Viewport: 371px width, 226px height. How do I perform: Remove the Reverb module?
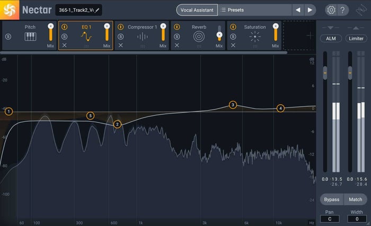176,45
